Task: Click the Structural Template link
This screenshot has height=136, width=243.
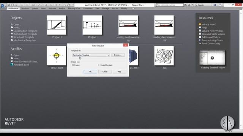Action: (24, 37)
